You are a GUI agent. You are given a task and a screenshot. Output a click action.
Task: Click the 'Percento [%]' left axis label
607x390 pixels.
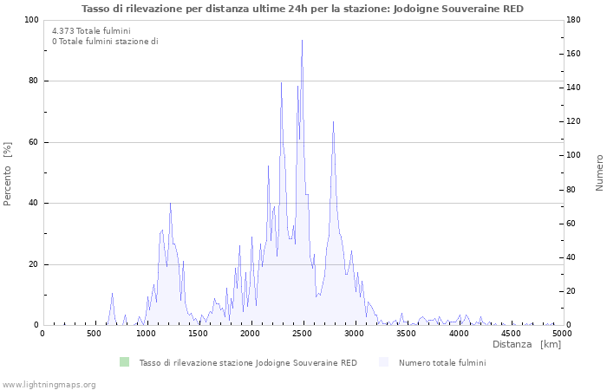[x=8, y=173]
